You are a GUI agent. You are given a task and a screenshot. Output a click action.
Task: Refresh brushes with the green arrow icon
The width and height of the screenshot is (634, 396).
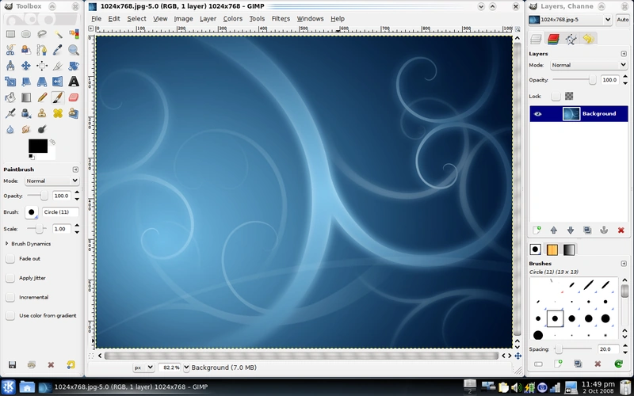point(618,364)
